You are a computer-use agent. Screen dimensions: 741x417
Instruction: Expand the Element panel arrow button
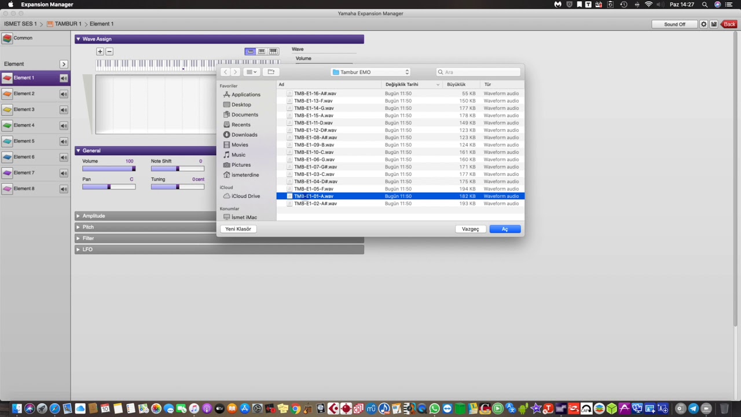[x=64, y=64]
